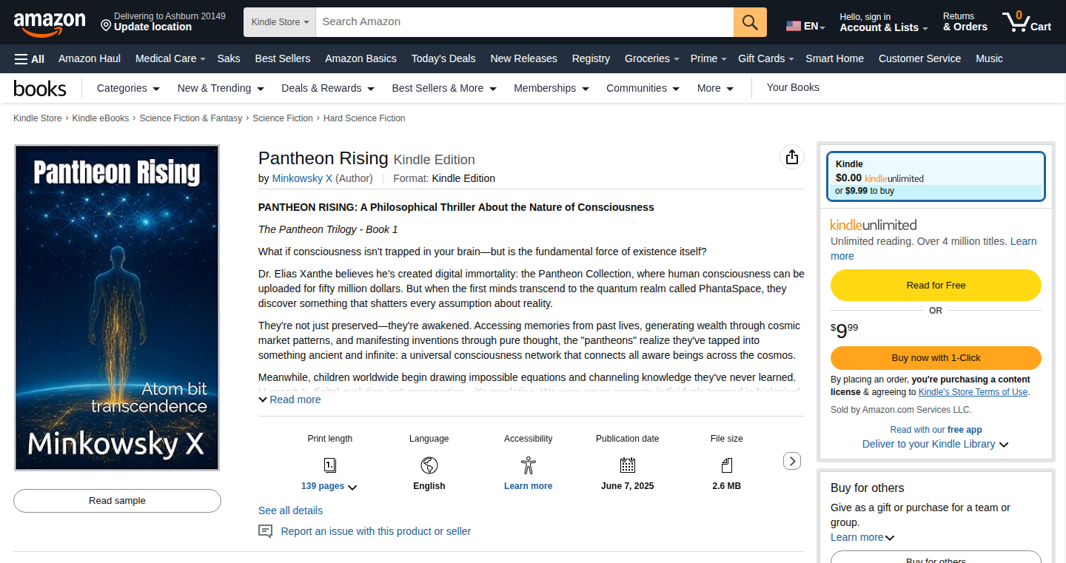The width and height of the screenshot is (1066, 563).
Task: Open Saks in nav bar
Action: pyautogui.click(x=229, y=58)
